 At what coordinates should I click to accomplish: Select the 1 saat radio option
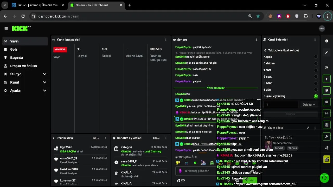coord(316,70)
